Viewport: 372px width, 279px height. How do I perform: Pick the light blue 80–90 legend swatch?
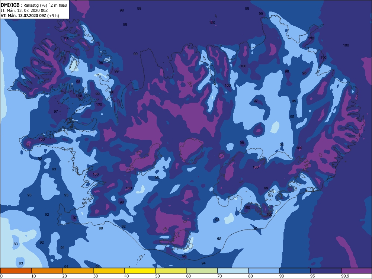(x=264, y=271)
